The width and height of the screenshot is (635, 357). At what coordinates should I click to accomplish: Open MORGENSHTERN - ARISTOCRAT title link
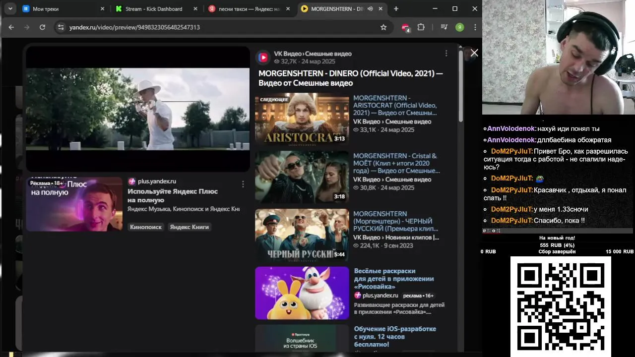coord(395,106)
